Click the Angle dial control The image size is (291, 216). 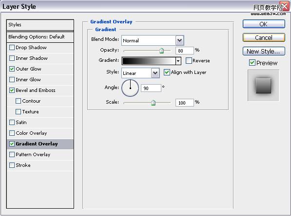[x=130, y=88]
